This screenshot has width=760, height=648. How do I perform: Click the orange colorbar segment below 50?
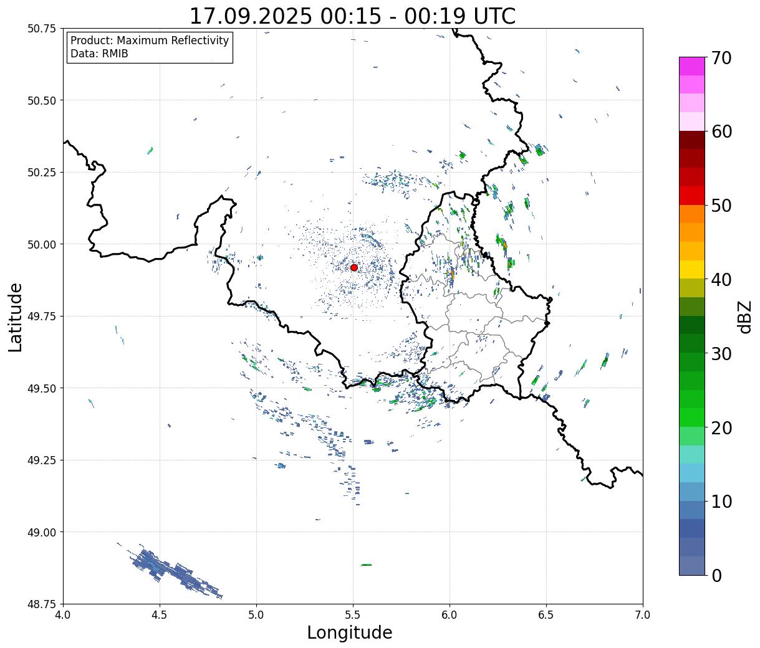692,214
